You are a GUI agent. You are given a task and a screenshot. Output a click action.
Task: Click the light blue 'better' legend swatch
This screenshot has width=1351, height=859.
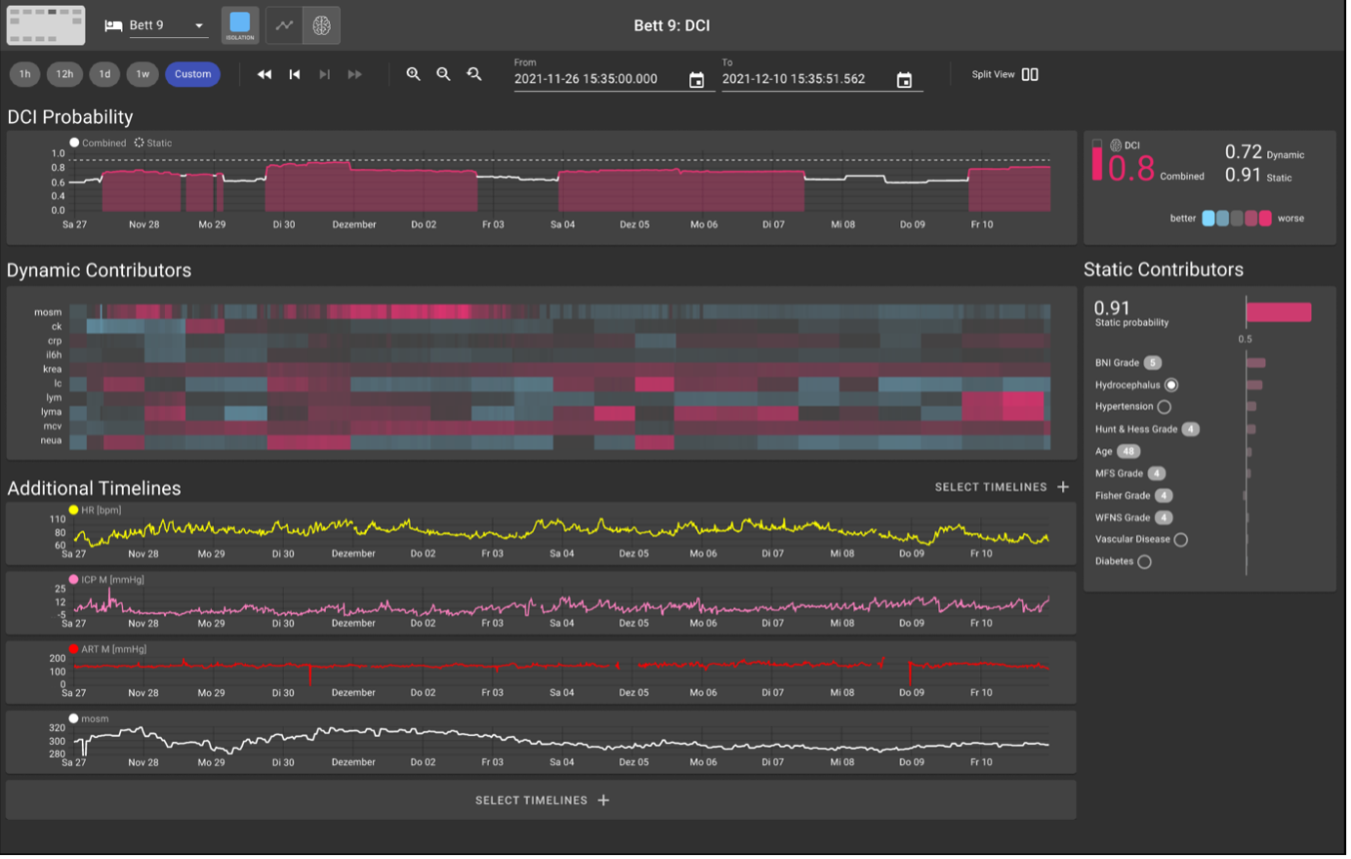[1208, 219]
